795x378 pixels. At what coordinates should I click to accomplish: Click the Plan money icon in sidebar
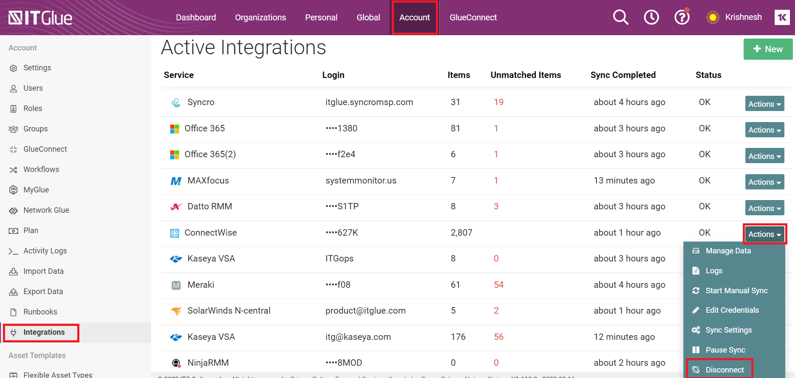(x=14, y=231)
